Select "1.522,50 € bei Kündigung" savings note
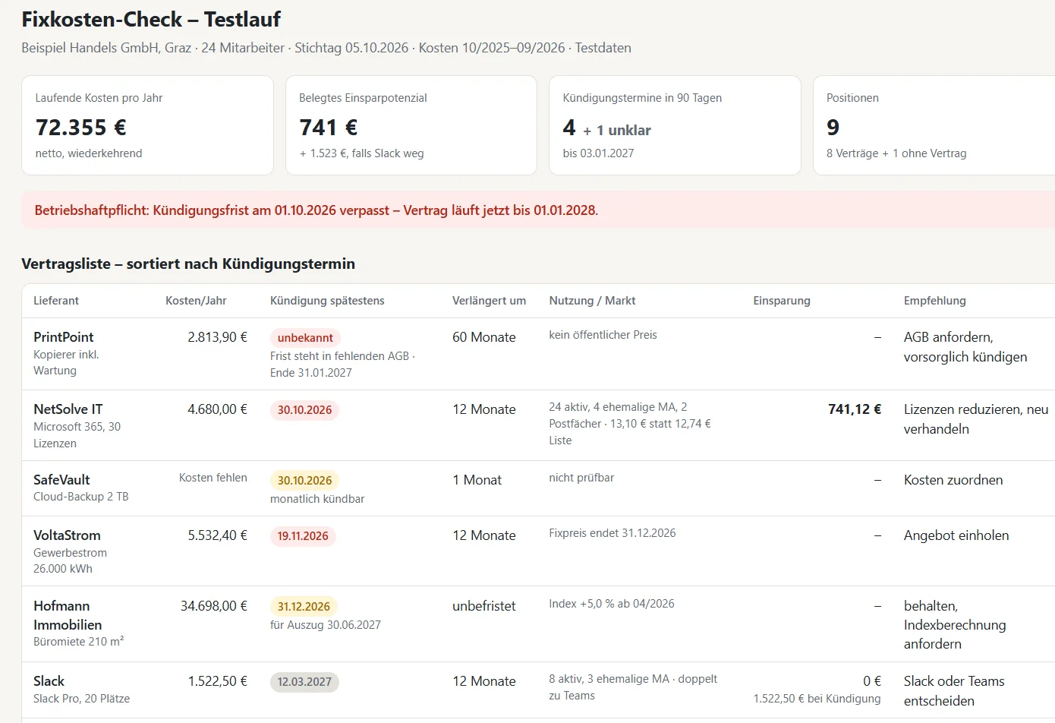The height and width of the screenshot is (723, 1055). pos(817,699)
